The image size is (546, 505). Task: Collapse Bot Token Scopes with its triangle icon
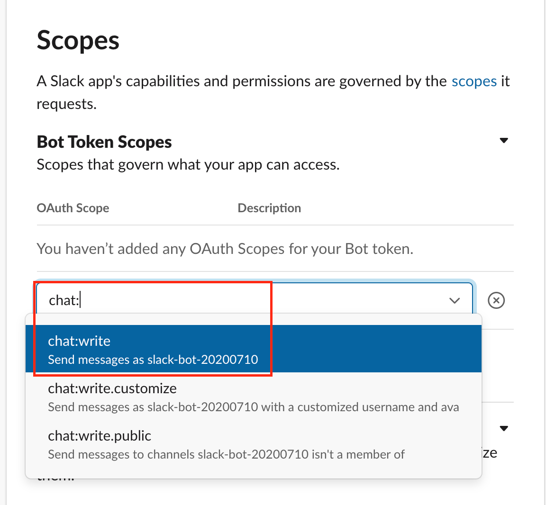click(504, 140)
